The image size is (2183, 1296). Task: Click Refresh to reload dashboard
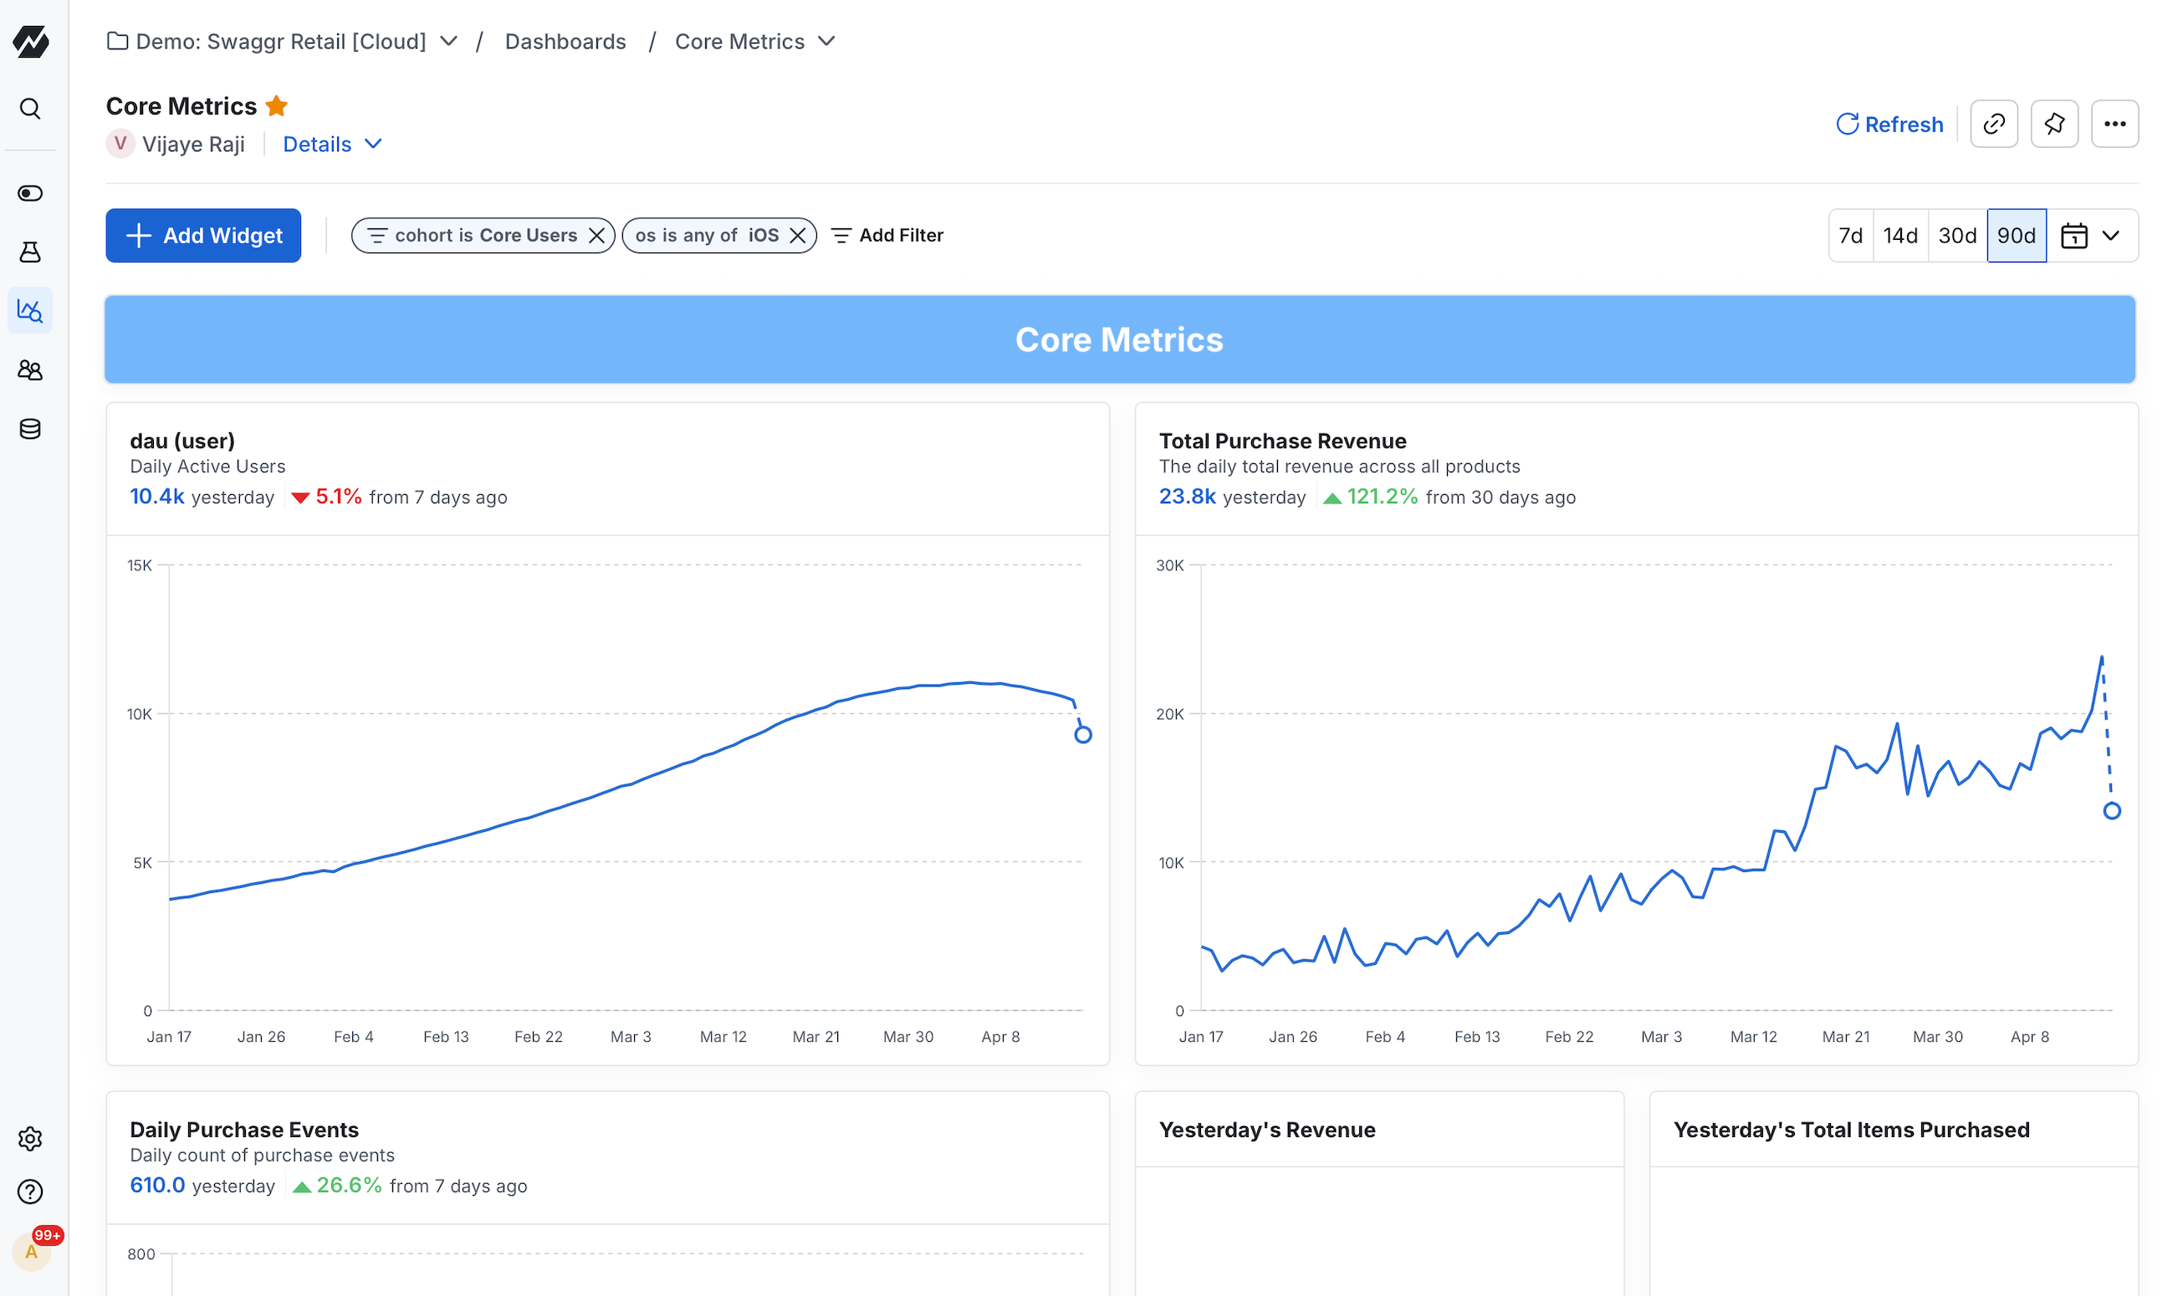1889,124
